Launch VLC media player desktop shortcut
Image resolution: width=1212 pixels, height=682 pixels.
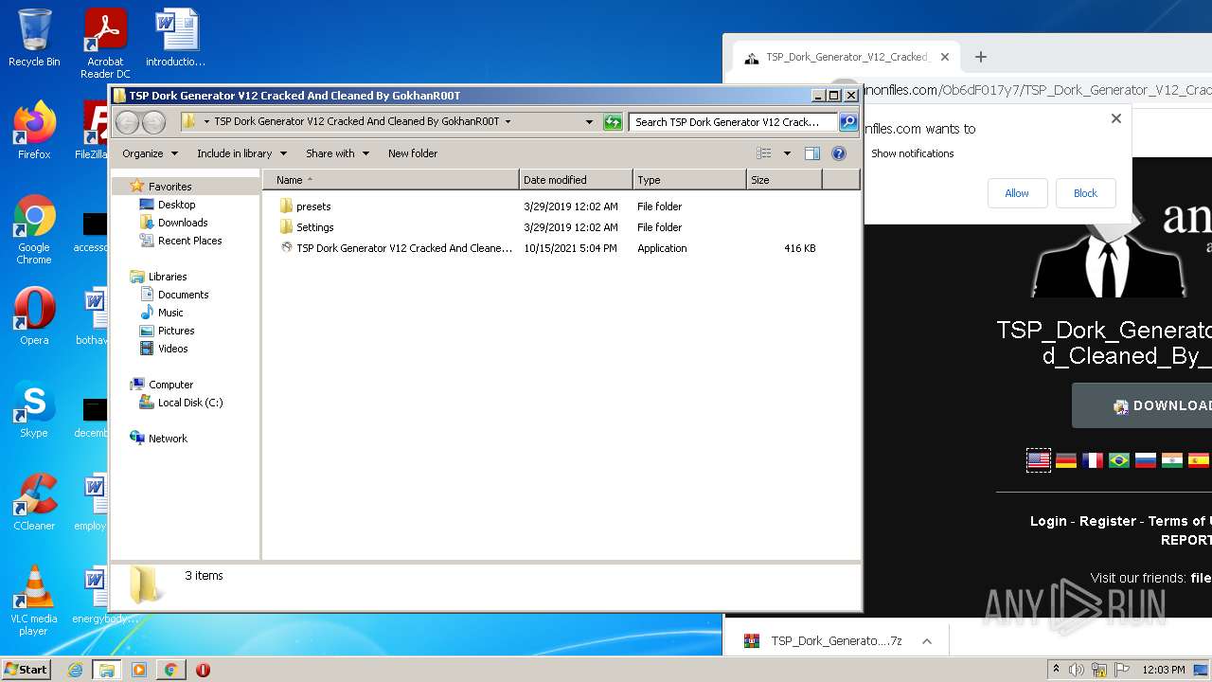click(x=34, y=601)
